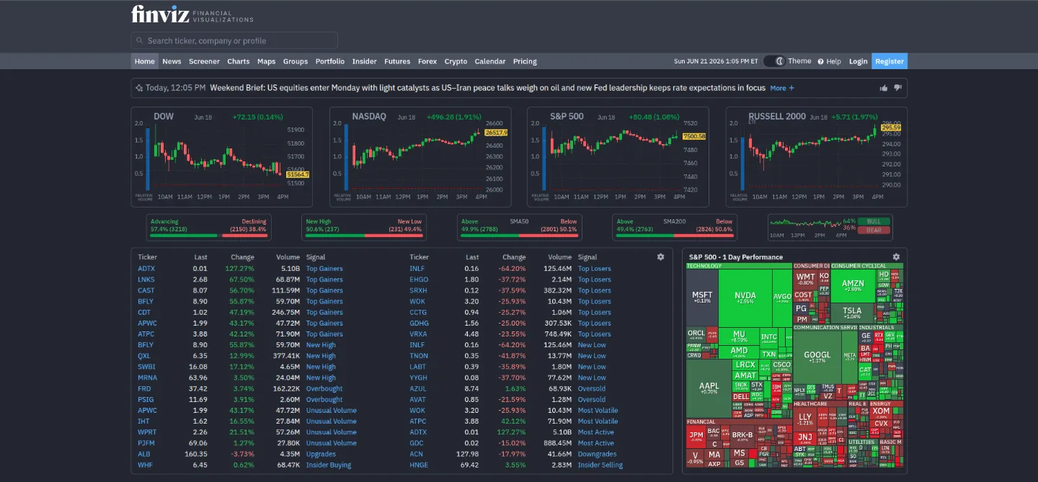Click the thumbs up icon on the brief
Image resolution: width=1038 pixels, height=482 pixels.
[884, 88]
